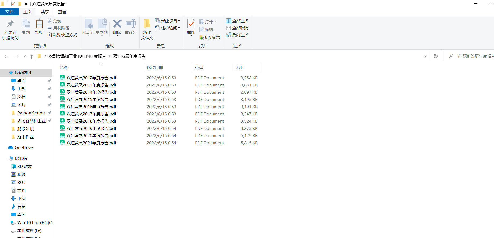Click breadcrumb 农副食品加工业10年内年度报告
494x238 pixels.
click(x=77, y=56)
